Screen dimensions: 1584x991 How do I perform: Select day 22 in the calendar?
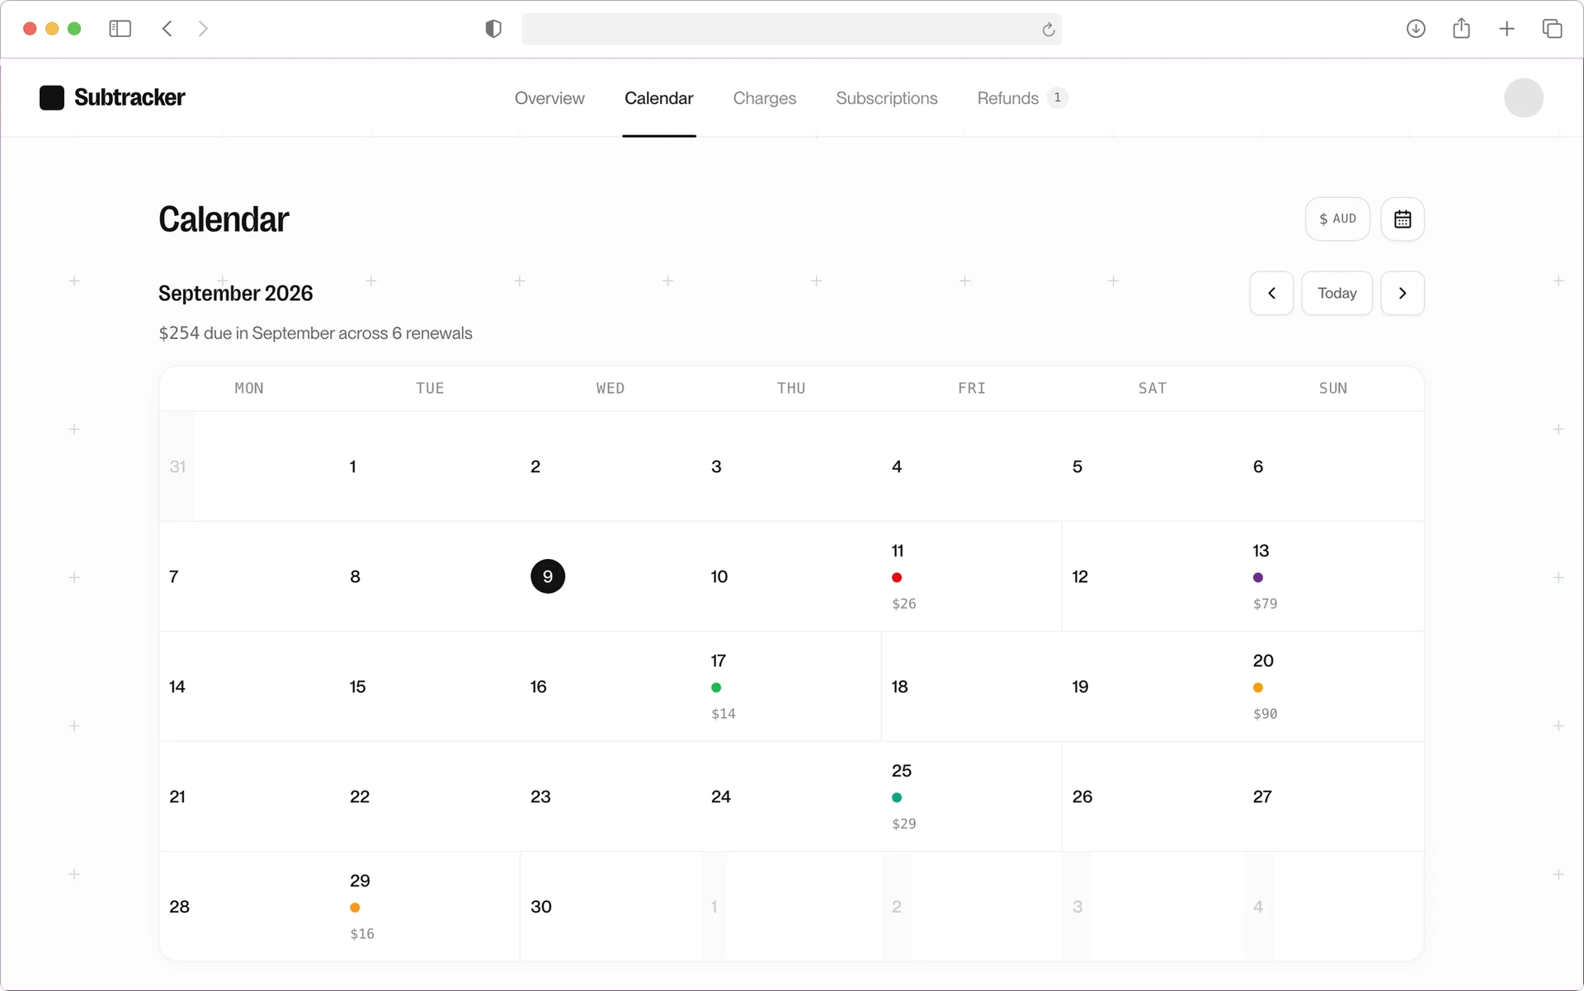(360, 796)
